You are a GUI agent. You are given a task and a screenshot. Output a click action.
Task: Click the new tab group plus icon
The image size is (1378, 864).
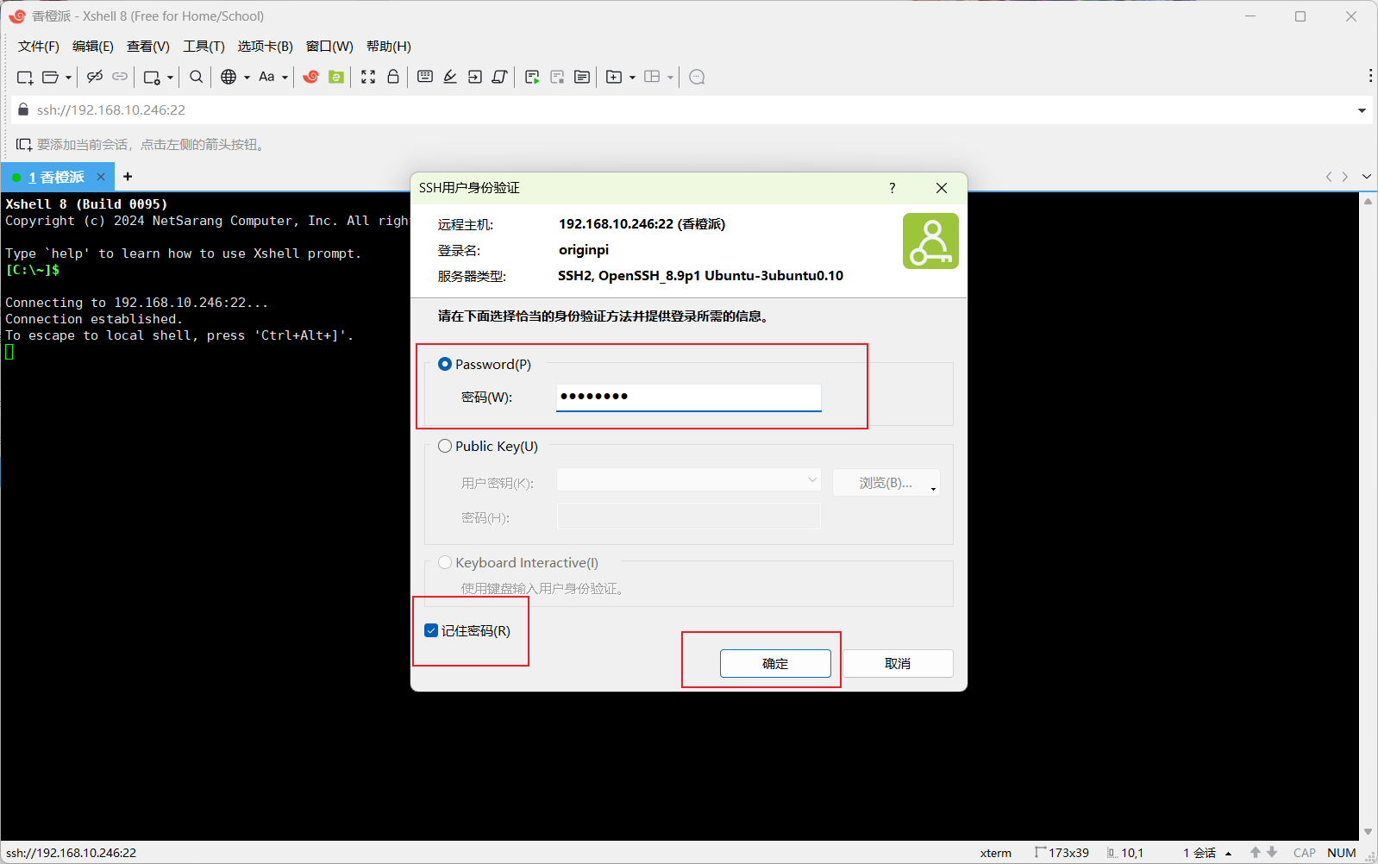coord(614,77)
